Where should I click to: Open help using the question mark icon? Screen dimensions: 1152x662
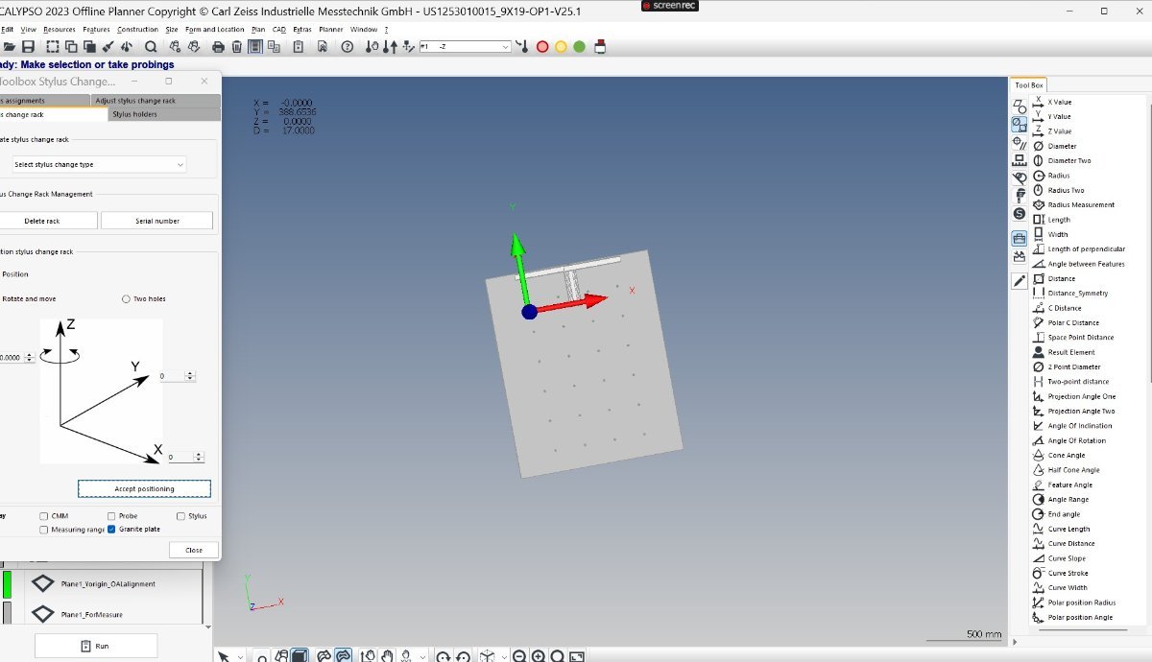[x=348, y=46]
